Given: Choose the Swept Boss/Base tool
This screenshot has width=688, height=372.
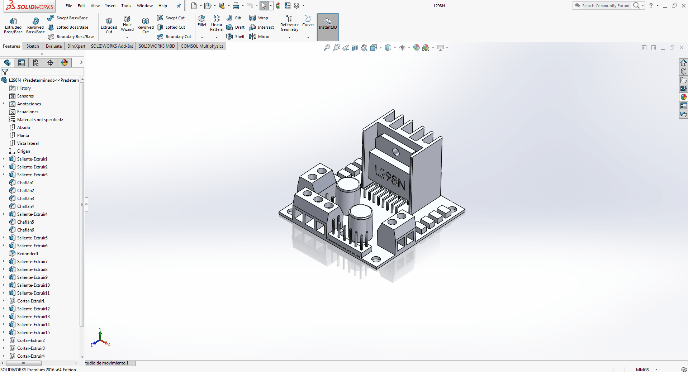Looking at the screenshot, I should coord(68,18).
